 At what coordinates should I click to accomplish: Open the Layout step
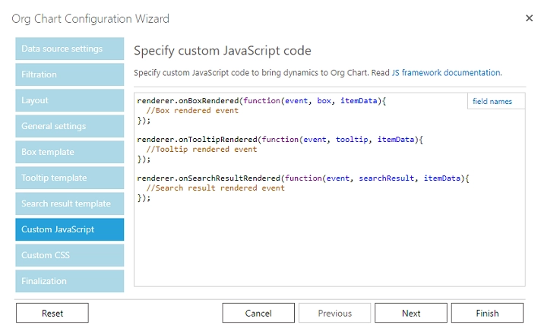tap(69, 100)
